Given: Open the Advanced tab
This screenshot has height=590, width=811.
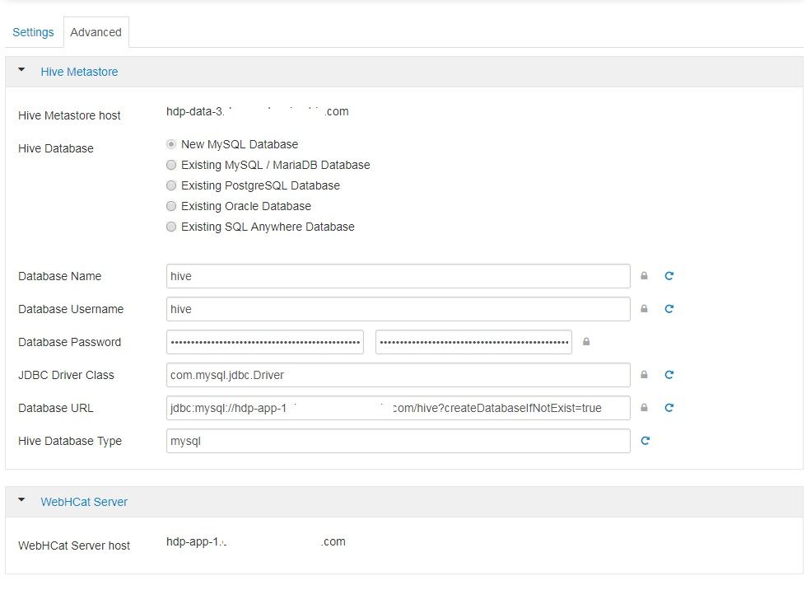Looking at the screenshot, I should tap(96, 32).
